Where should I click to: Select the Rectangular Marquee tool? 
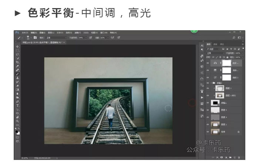tap(17, 50)
